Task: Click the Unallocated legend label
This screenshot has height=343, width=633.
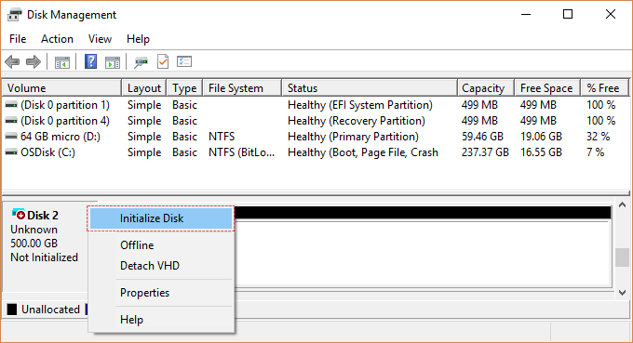Action: 50,310
